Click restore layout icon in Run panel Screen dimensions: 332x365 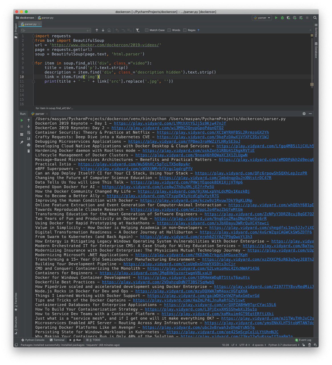[x=22, y=134]
